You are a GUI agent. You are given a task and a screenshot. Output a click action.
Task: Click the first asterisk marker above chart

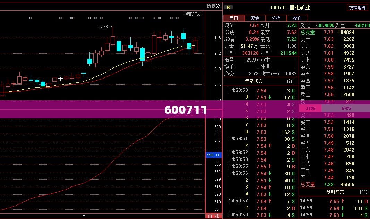click(x=31, y=18)
